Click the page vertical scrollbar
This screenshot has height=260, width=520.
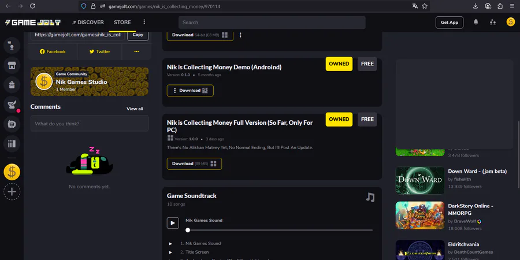(518, 154)
